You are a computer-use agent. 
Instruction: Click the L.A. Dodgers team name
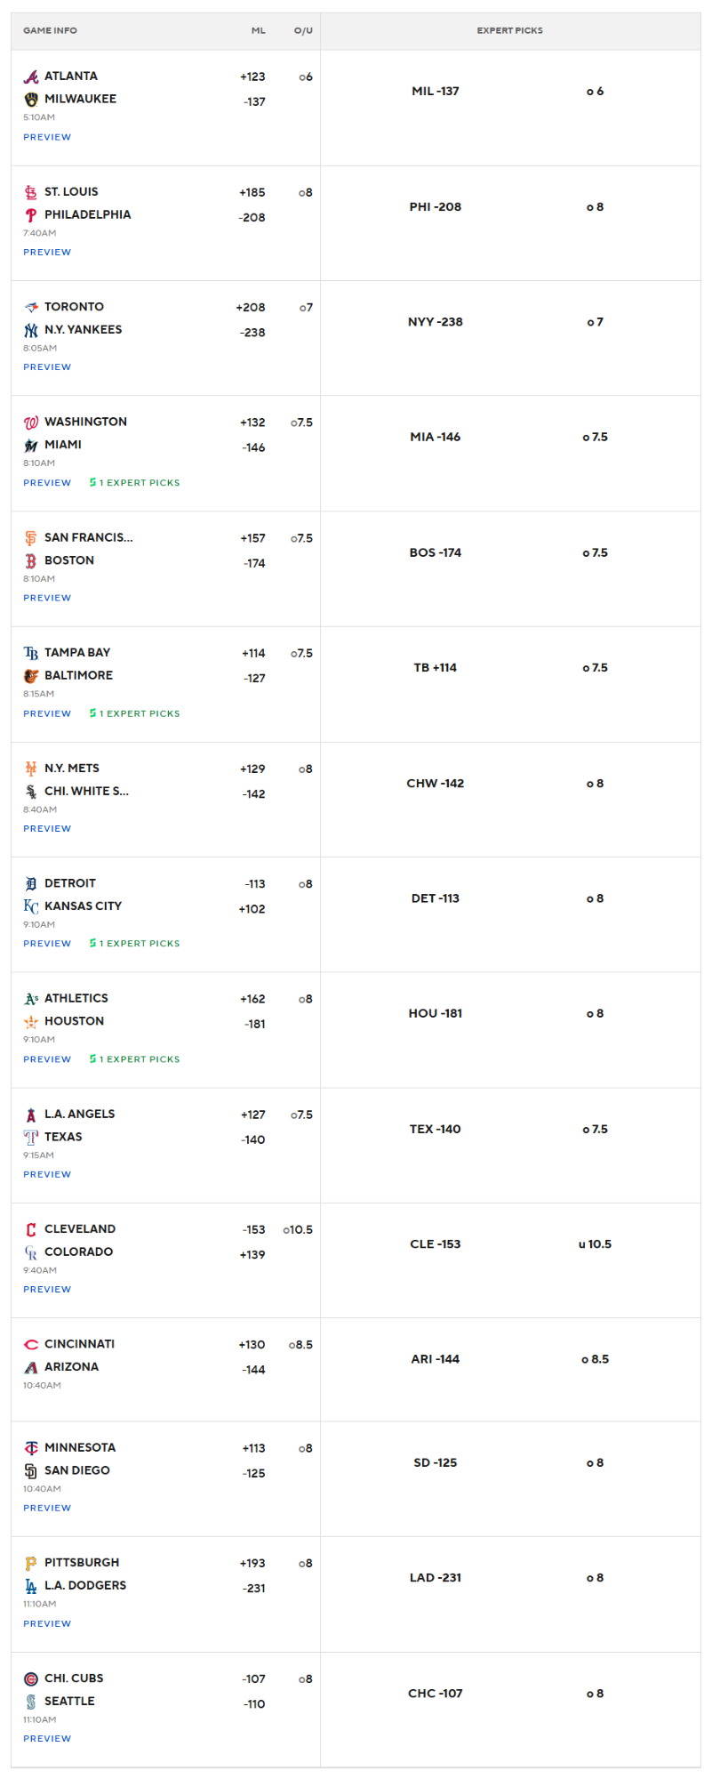85,1586
